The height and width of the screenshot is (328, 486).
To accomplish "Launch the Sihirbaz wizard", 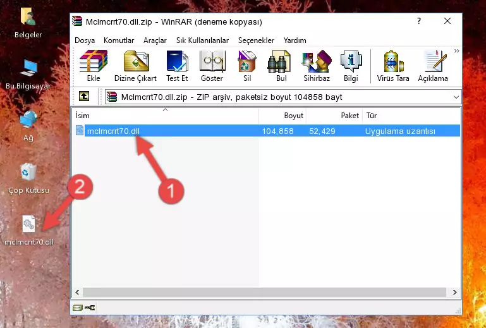I will [317, 66].
